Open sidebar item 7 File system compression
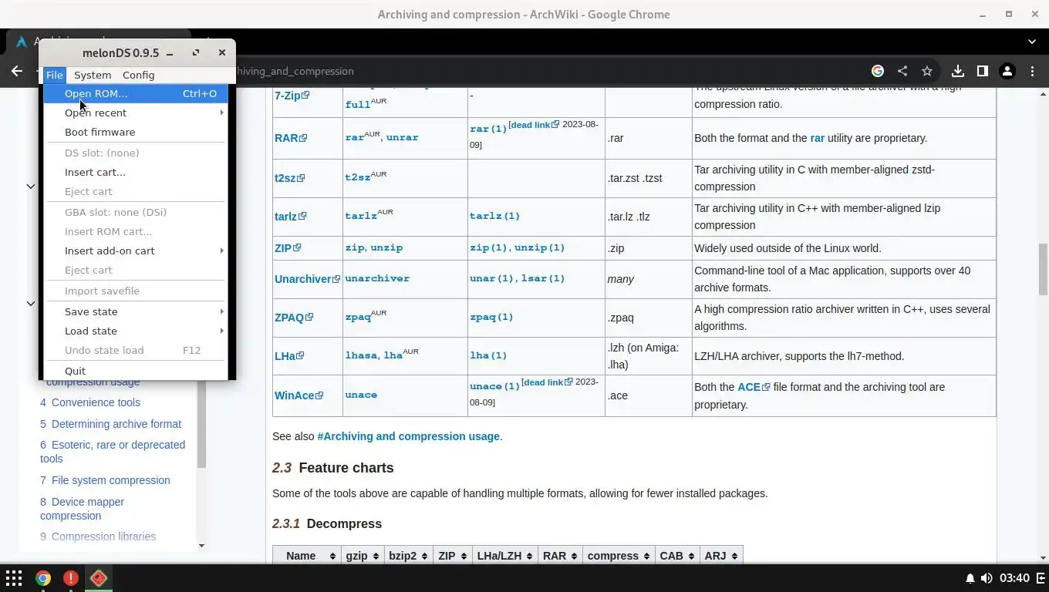The image size is (1049, 592). click(105, 480)
